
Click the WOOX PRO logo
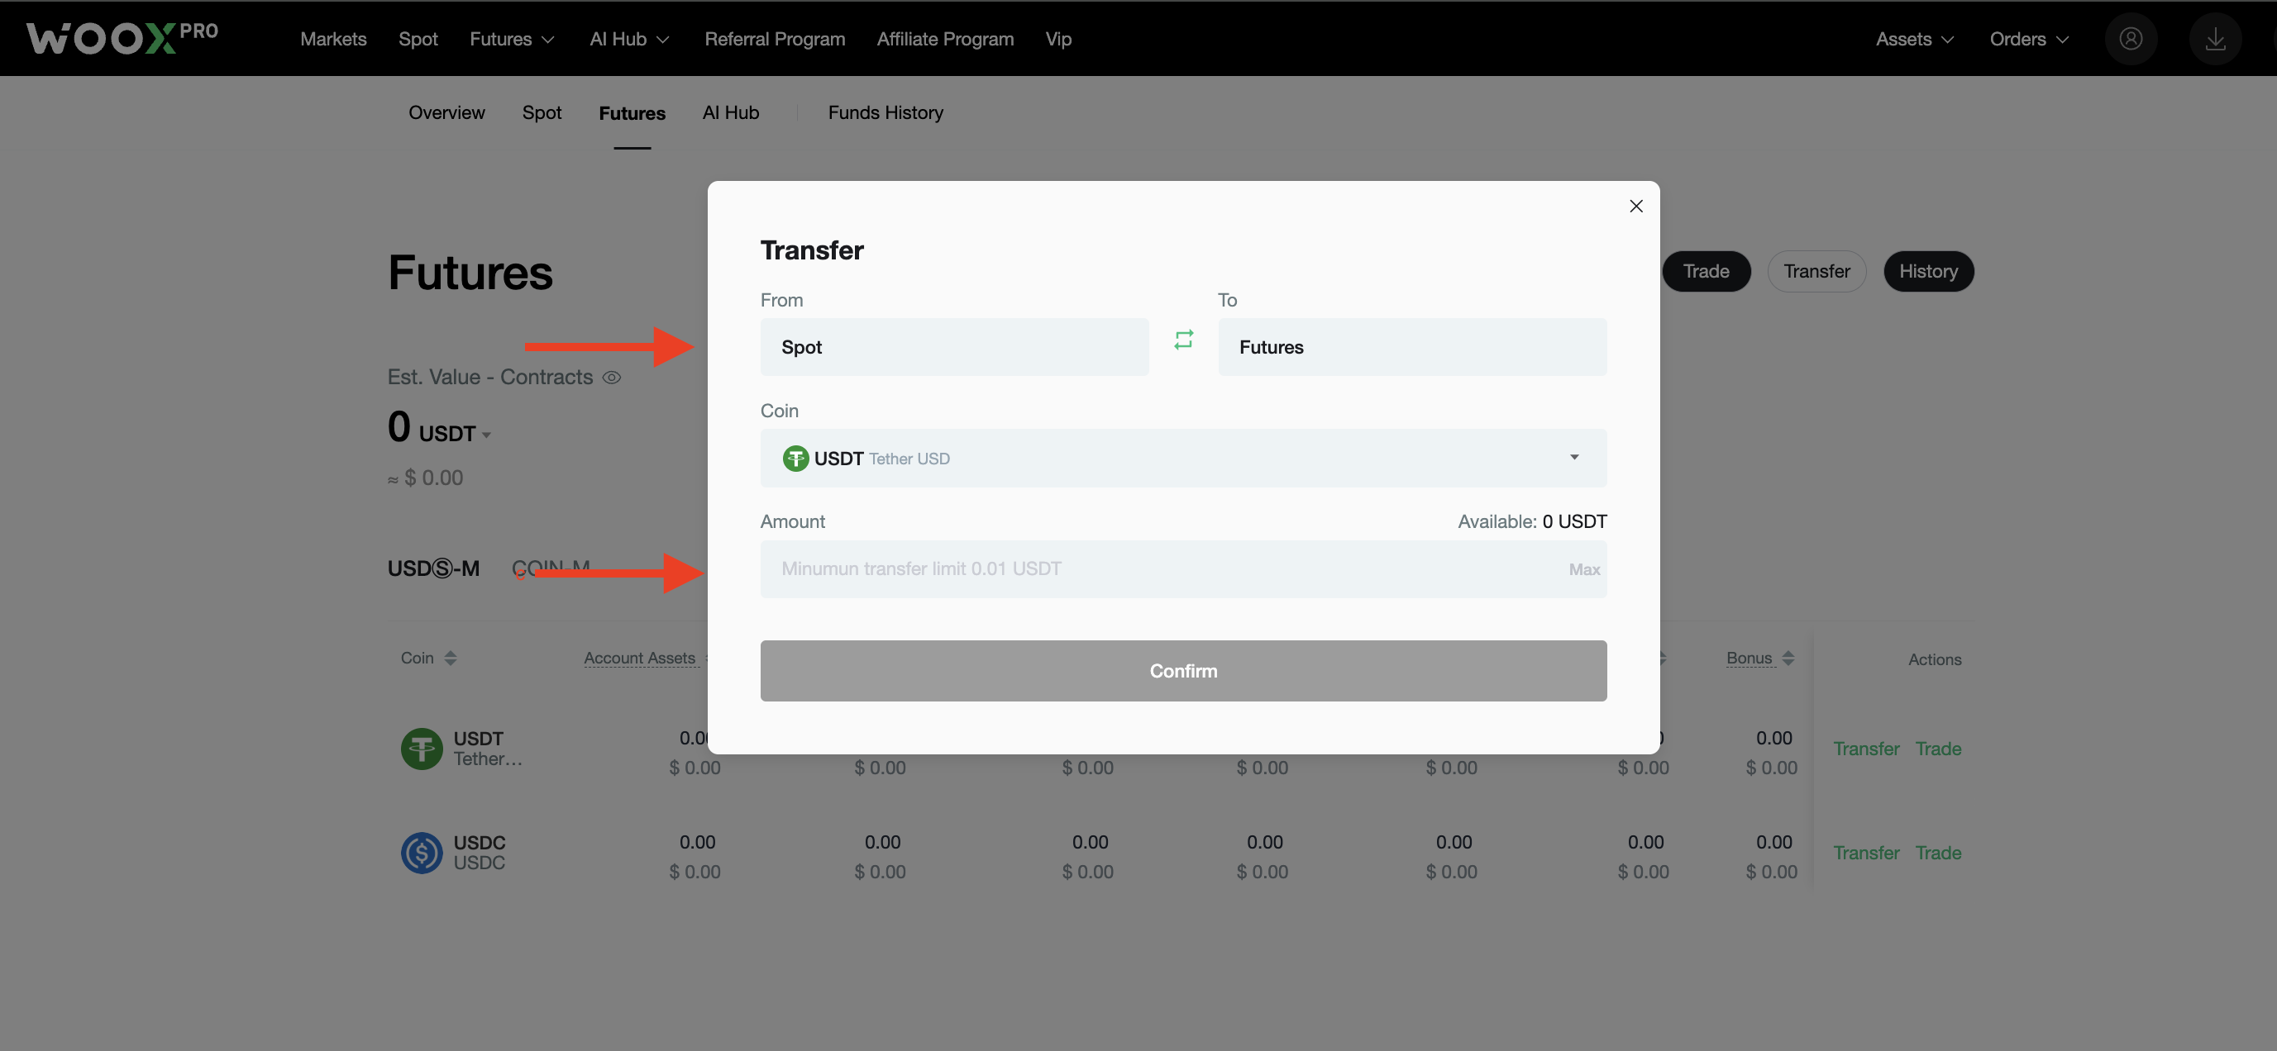122,38
